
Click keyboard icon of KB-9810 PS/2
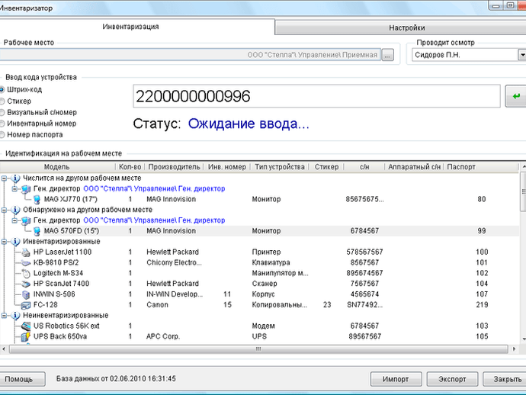pyautogui.click(x=26, y=263)
